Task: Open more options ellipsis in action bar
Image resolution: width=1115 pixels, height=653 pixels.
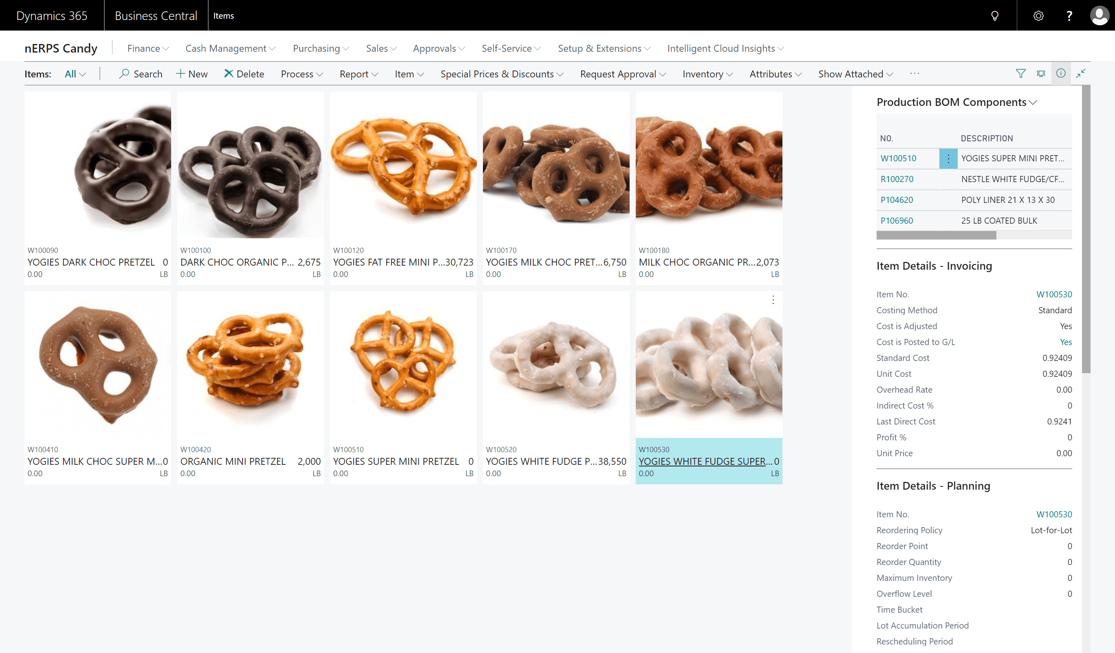Action: tap(914, 73)
